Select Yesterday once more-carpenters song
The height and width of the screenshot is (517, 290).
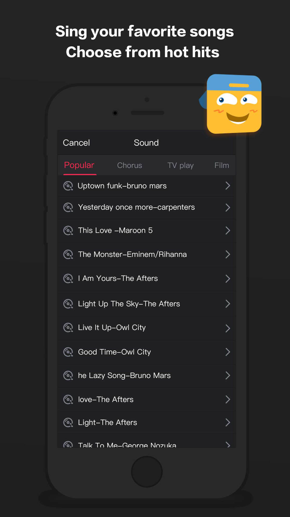147,208
